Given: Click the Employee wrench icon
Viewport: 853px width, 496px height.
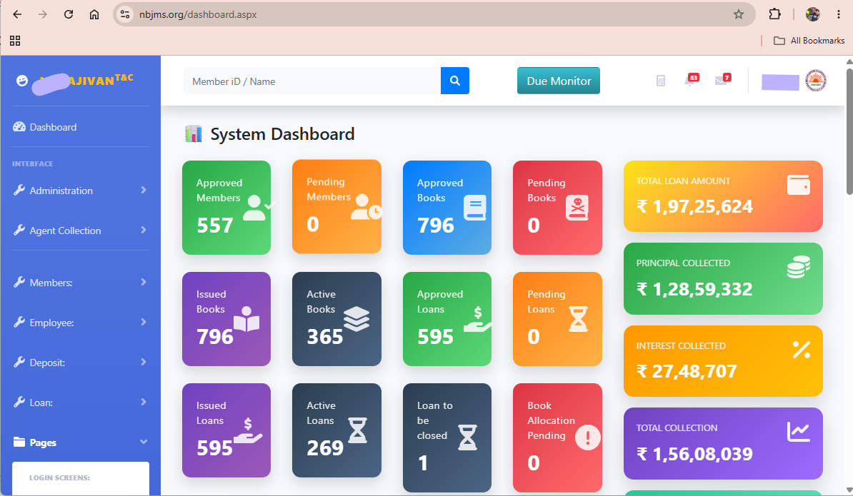Looking at the screenshot, I should 19,322.
